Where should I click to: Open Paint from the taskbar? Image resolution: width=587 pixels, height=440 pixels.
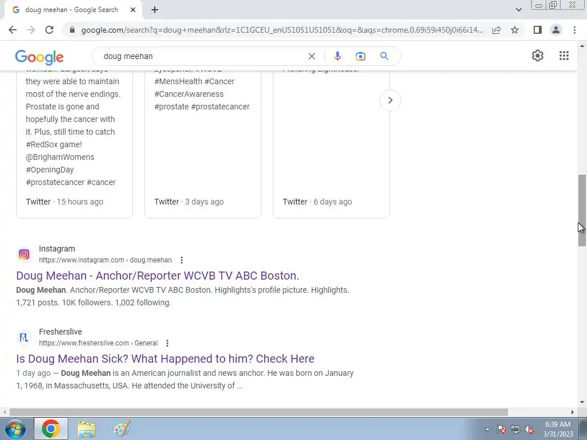click(x=122, y=429)
